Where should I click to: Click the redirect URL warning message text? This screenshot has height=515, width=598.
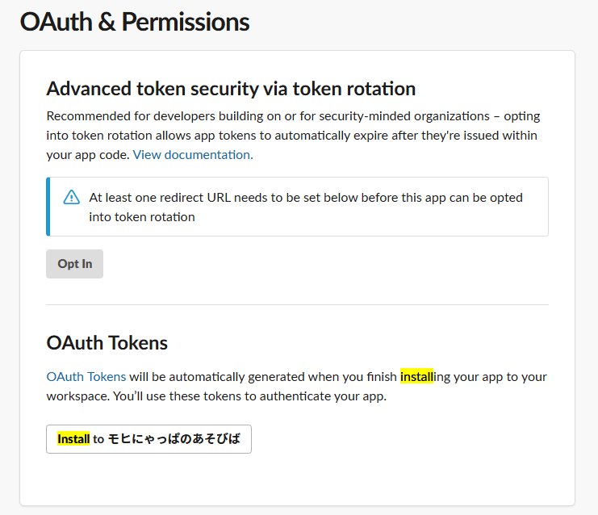coord(306,207)
